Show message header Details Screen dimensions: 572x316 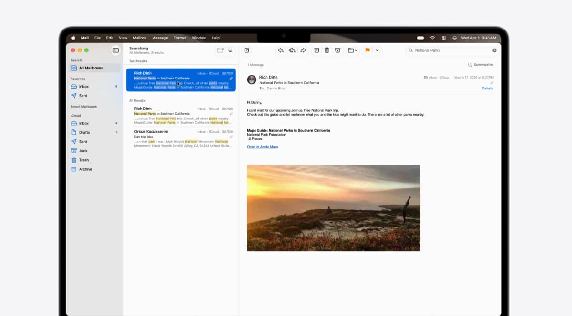[x=488, y=88]
